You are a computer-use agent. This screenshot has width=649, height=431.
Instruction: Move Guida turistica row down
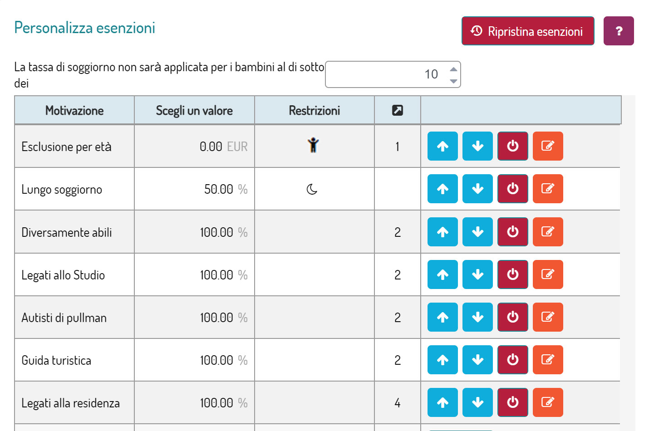tap(477, 360)
